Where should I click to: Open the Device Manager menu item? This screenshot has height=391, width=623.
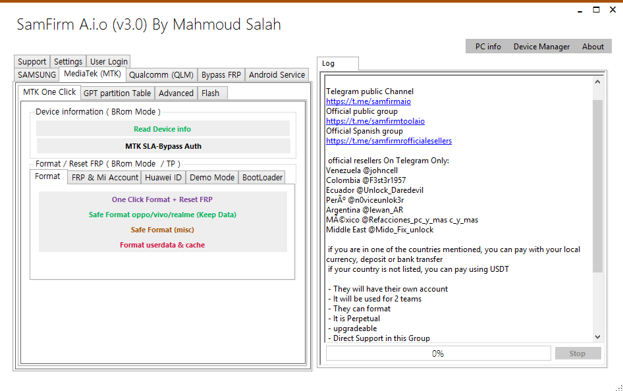pyautogui.click(x=541, y=47)
